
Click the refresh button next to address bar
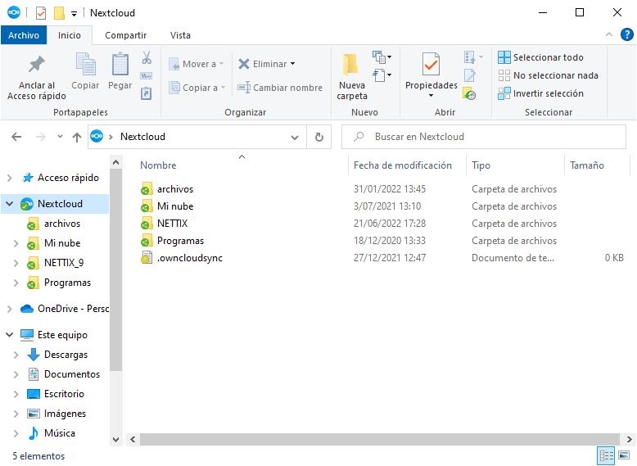(318, 138)
